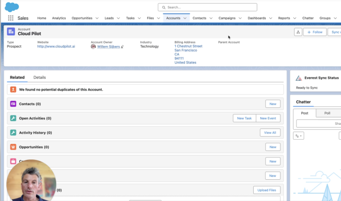341x201 pixels.
Task: Expand the Files nav chevron
Action: (159, 18)
